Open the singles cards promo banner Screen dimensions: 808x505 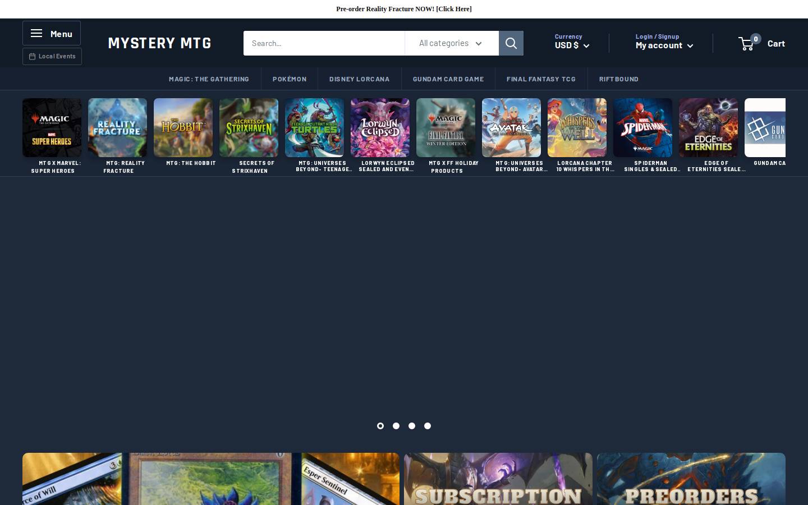pos(211,479)
